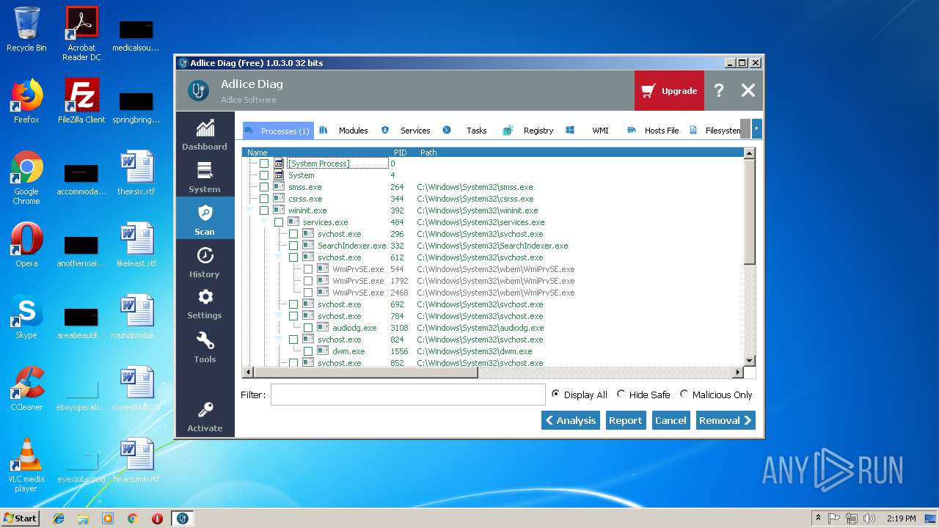Screen dimensions: 939x528
Task: Click inside the Filter text field
Action: coord(407,395)
